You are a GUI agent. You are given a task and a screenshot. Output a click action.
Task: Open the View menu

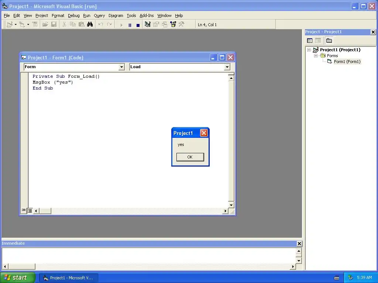[28, 15]
